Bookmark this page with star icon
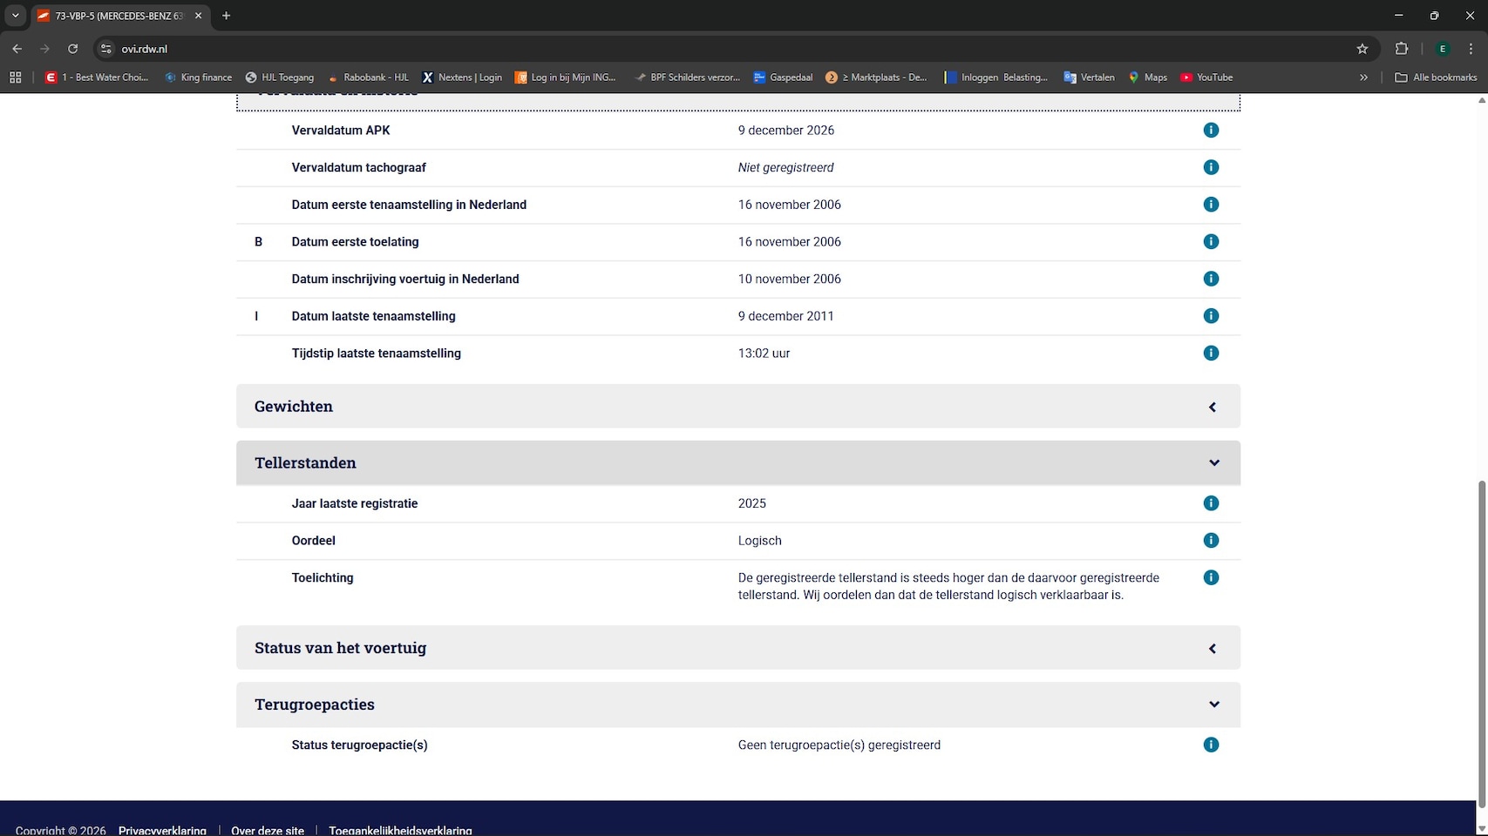1488x836 pixels. pos(1362,49)
